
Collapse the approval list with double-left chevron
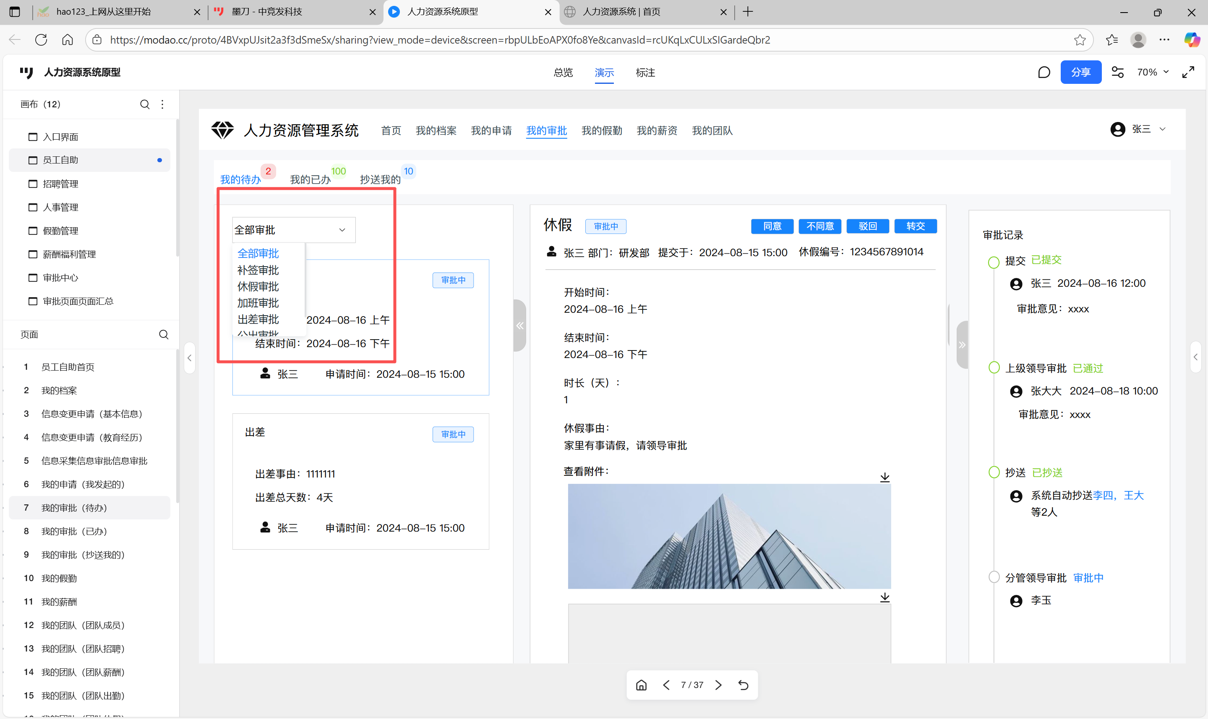519,326
